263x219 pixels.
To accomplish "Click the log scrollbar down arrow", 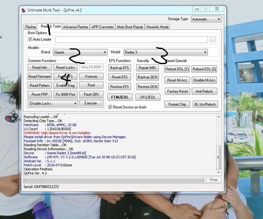I will [x=219, y=172].
